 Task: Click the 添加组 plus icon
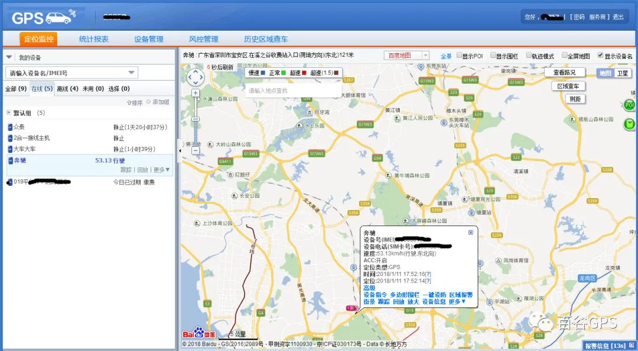coord(148,102)
